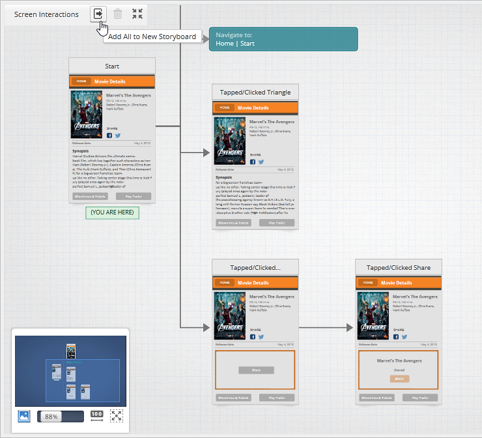The image size is (482, 438).
Task: Click the gray Share button in popup
Action: coord(256,370)
